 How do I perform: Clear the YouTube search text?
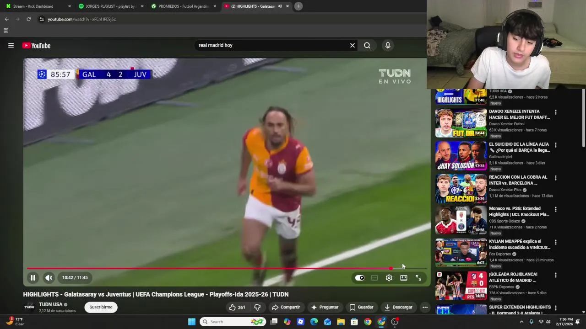pyautogui.click(x=353, y=45)
